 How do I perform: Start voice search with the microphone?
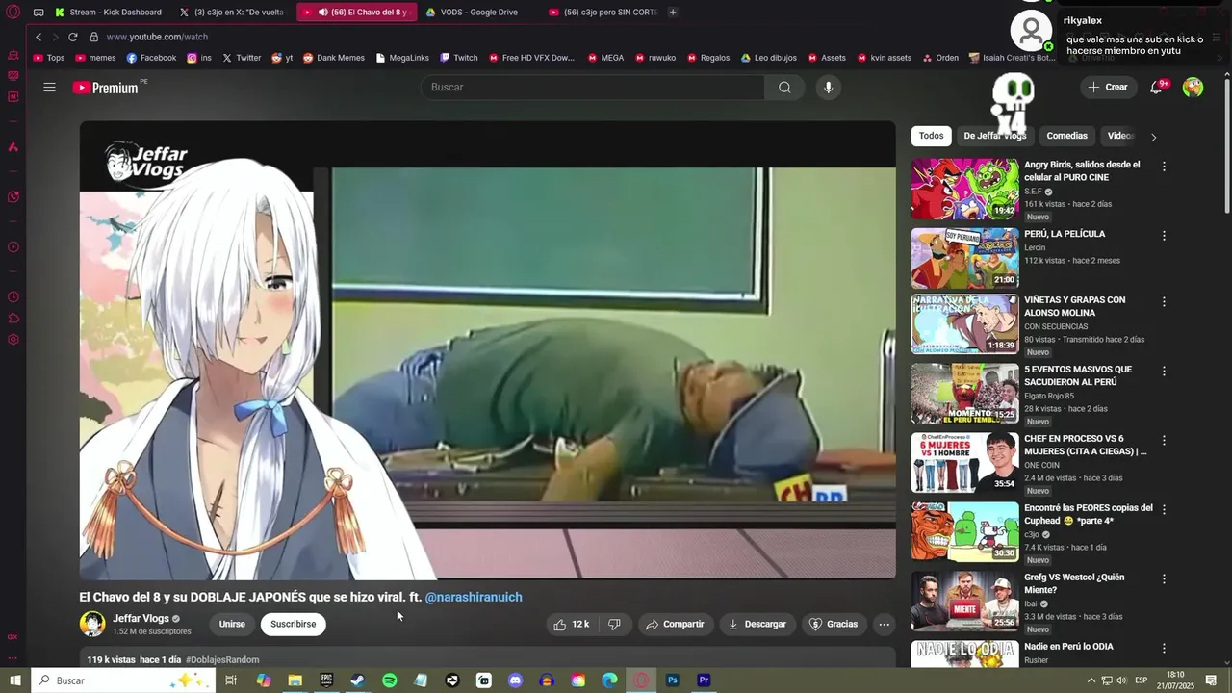tap(828, 88)
